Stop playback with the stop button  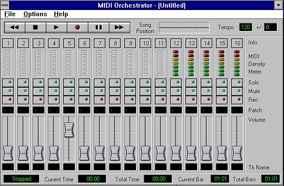click(35, 28)
